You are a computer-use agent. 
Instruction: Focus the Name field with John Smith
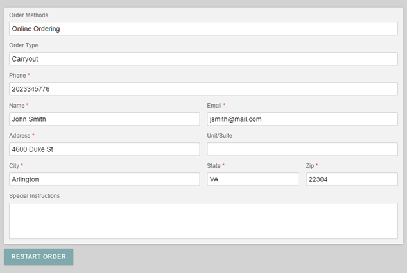(104, 119)
